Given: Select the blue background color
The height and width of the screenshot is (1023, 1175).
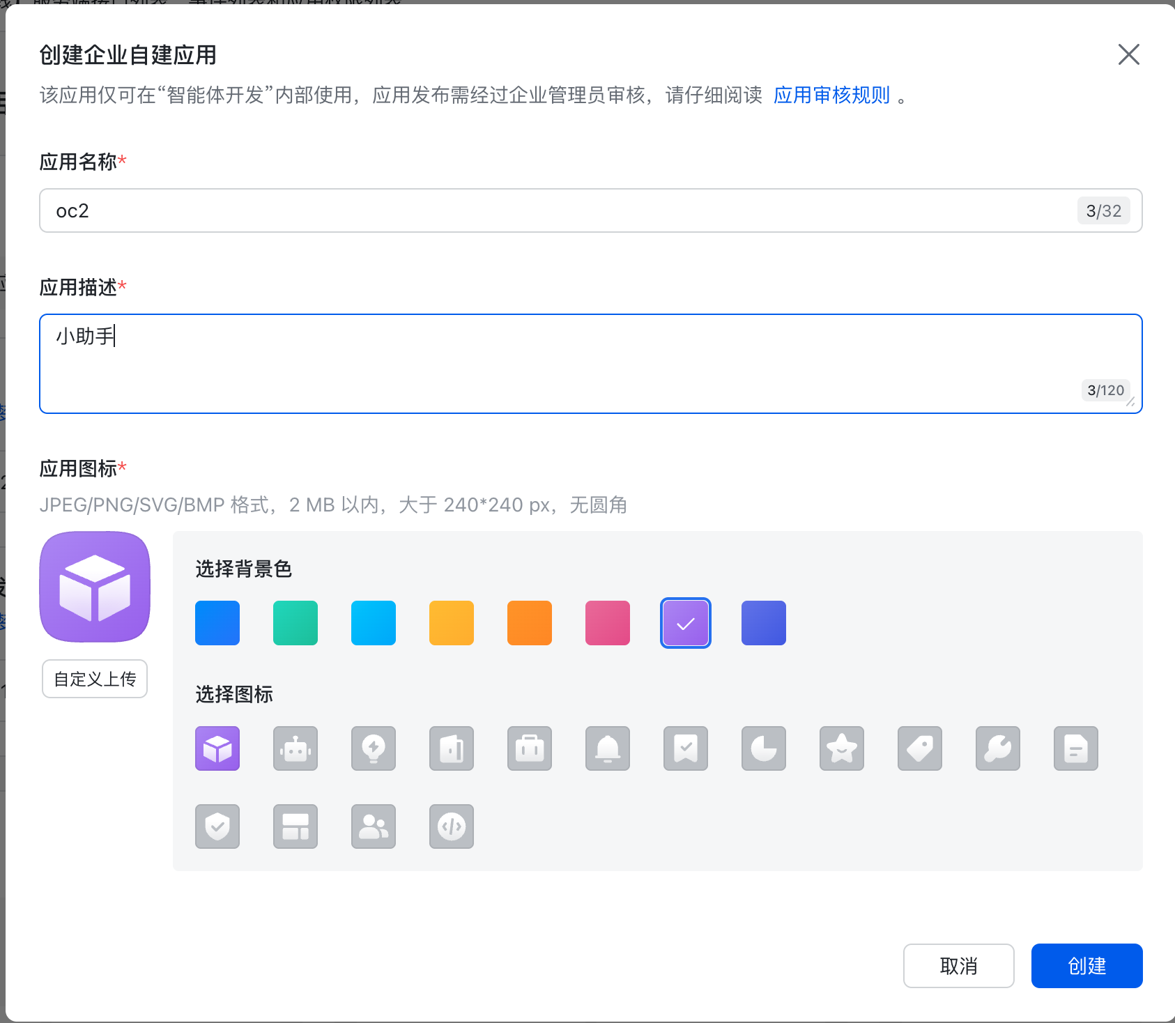Looking at the screenshot, I should click(217, 623).
